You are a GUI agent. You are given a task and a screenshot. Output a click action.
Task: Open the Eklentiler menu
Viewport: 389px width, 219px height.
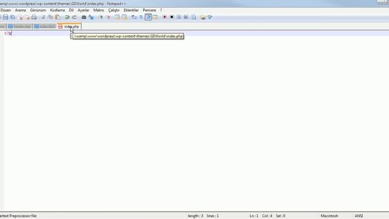[131, 10]
